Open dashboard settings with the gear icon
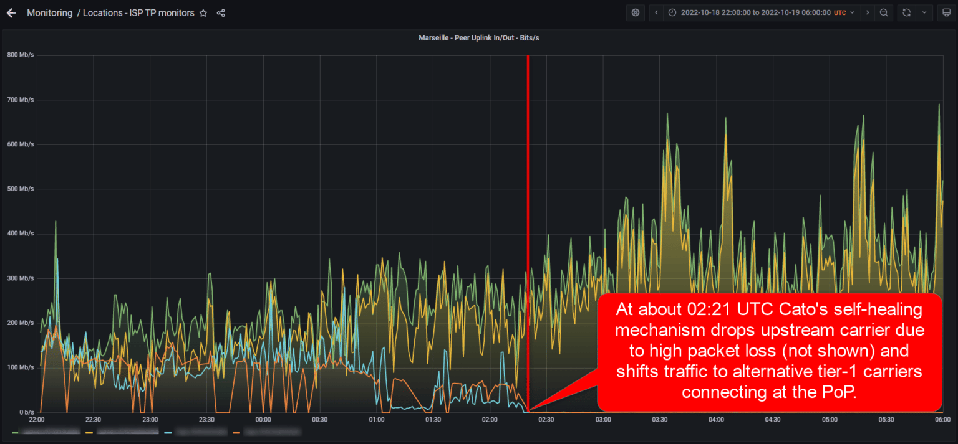The height and width of the screenshot is (444, 958). (x=635, y=12)
